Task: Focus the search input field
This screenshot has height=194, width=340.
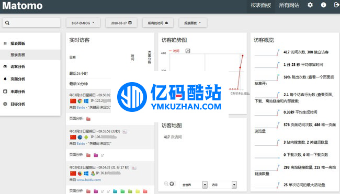Action: (31, 23)
